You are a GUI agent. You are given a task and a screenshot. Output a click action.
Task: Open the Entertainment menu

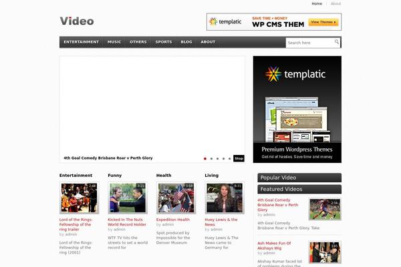click(x=82, y=42)
